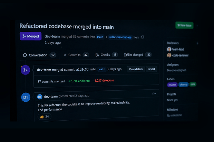Image resolution: width=214 pixels, height=142 pixels.
Task: Click '37 commits merged' text
Action: [x=51, y=81]
